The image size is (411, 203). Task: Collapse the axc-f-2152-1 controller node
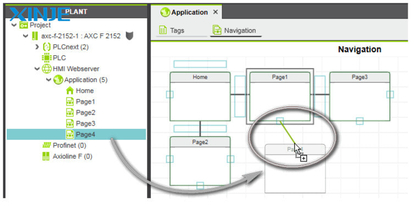click(x=25, y=36)
